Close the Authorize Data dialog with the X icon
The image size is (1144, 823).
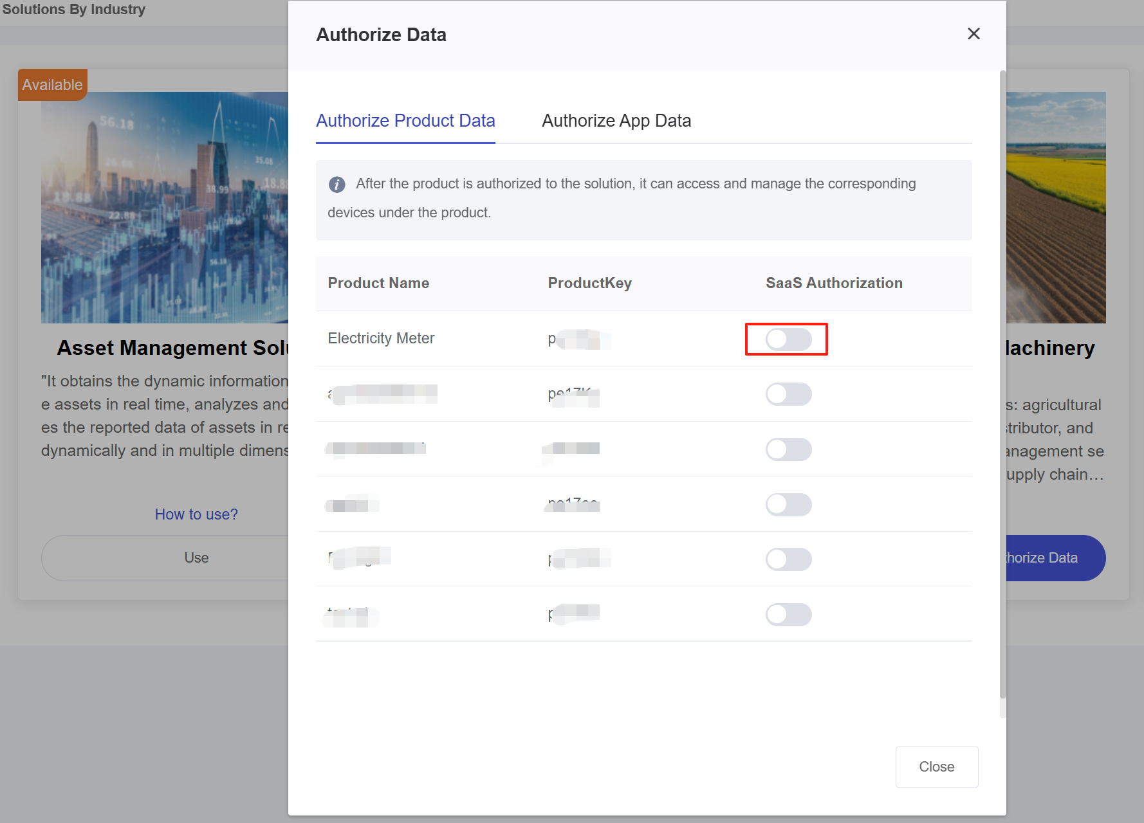pos(973,34)
